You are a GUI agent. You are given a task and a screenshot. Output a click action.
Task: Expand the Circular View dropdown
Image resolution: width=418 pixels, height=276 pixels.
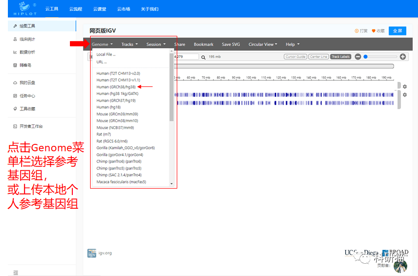pos(262,44)
